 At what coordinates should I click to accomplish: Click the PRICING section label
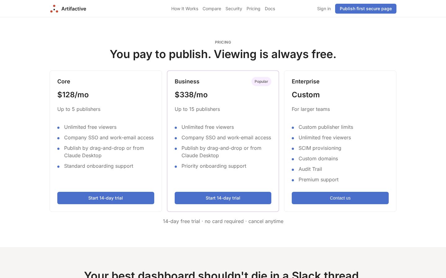coord(223,42)
